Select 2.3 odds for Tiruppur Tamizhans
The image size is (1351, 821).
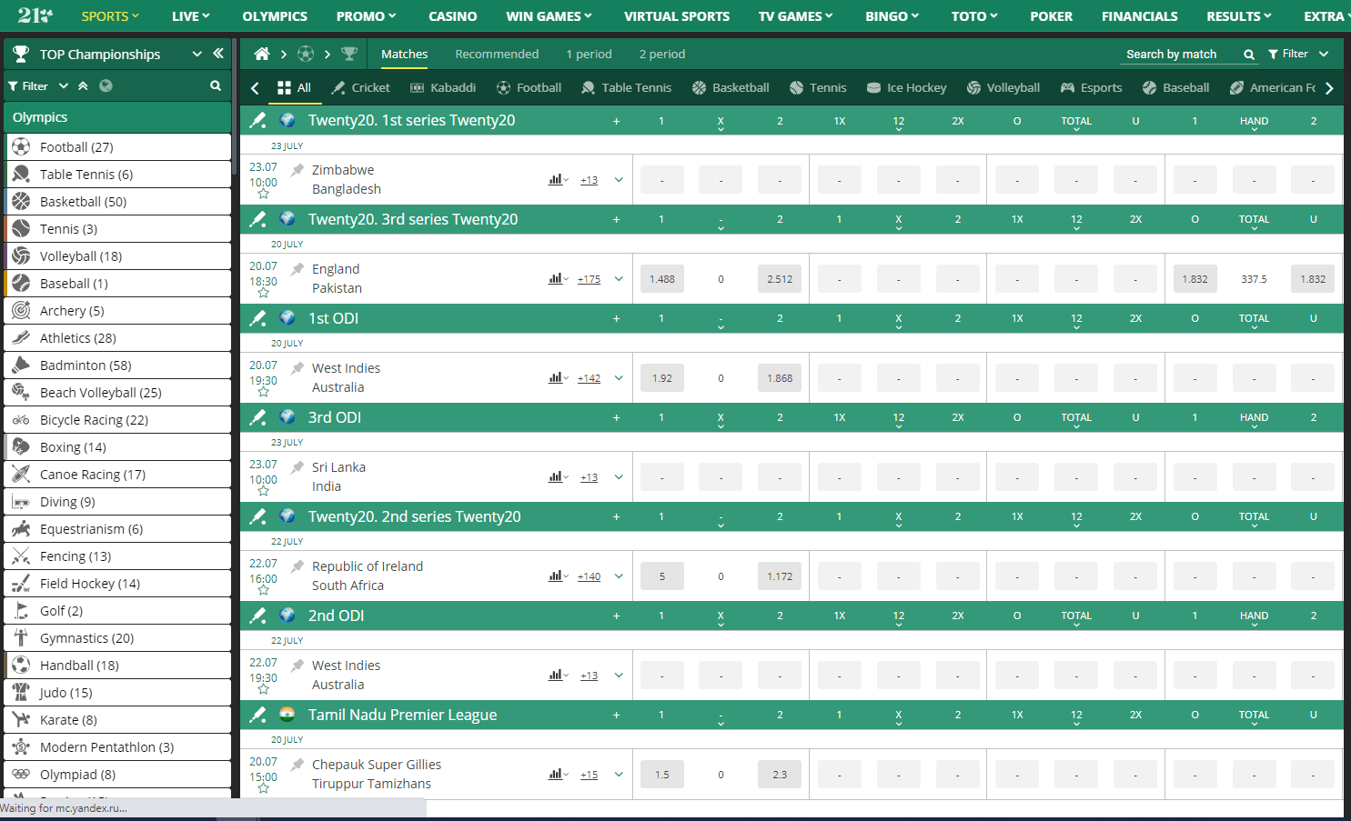tap(780, 775)
